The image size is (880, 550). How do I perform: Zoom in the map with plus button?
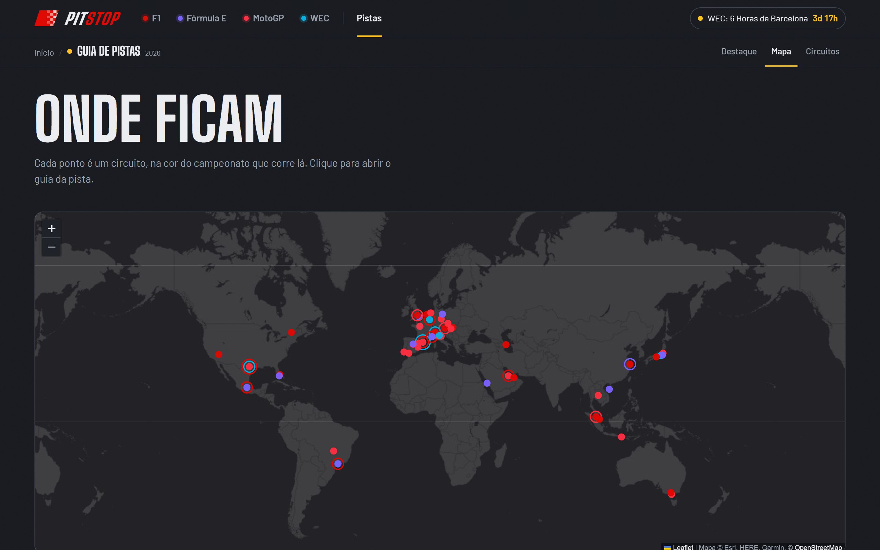coord(51,229)
